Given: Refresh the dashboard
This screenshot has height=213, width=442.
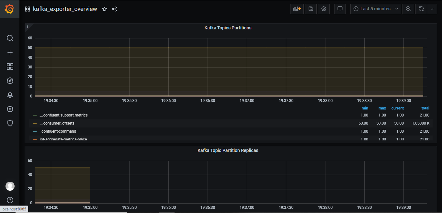Looking at the screenshot, I should (x=421, y=9).
